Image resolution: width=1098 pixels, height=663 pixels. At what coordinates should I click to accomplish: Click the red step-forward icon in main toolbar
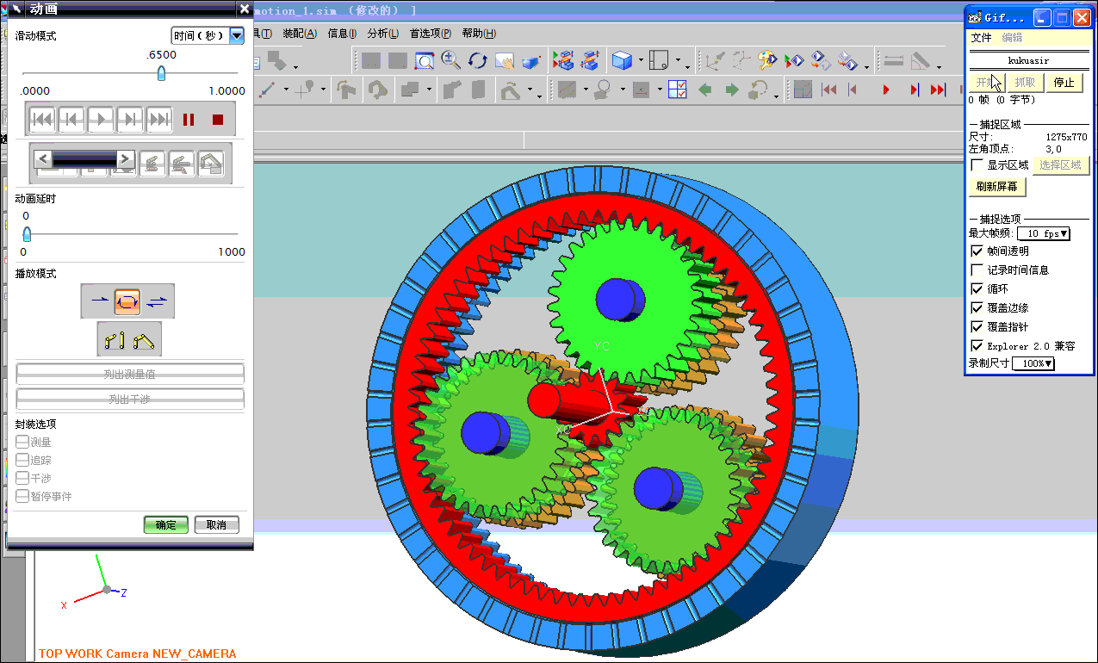(914, 89)
